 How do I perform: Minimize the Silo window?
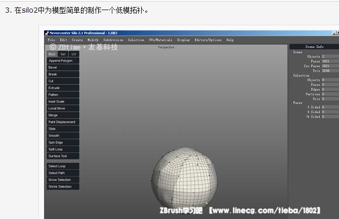click(334, 33)
